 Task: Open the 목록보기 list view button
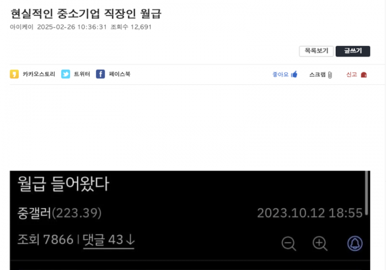pos(317,51)
